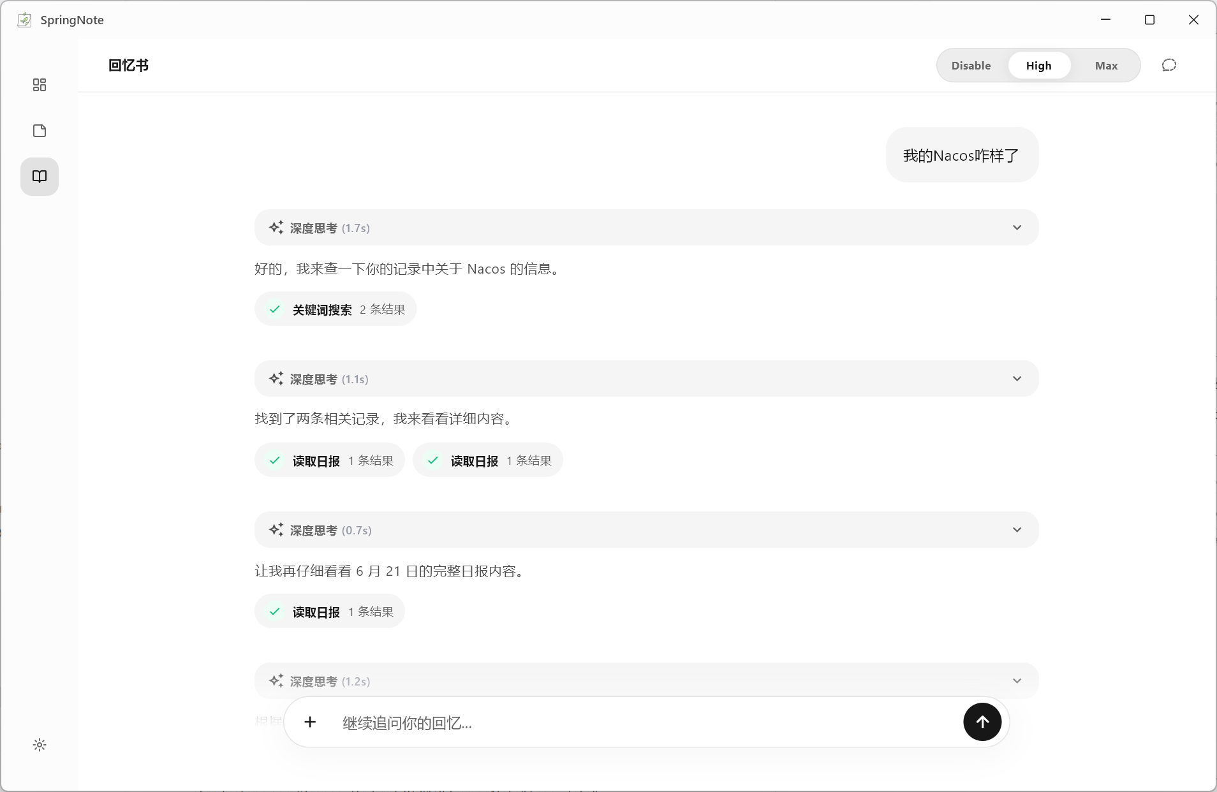Click the 回忆书 page title
The image size is (1217, 792).
(x=128, y=65)
